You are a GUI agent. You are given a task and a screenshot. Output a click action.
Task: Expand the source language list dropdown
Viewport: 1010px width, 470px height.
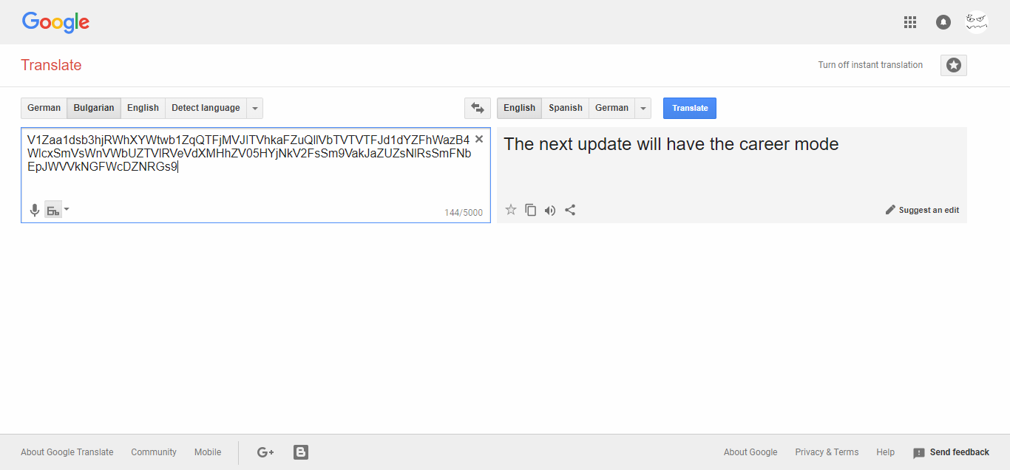(255, 108)
